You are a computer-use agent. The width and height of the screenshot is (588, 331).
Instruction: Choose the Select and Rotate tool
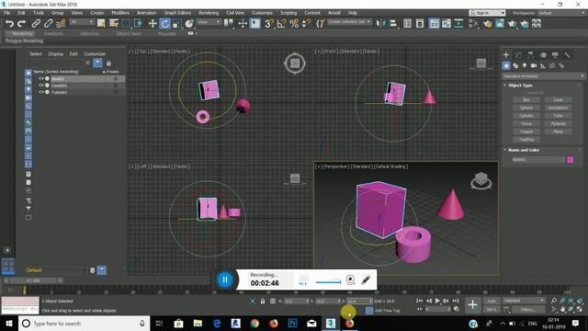[165, 23]
